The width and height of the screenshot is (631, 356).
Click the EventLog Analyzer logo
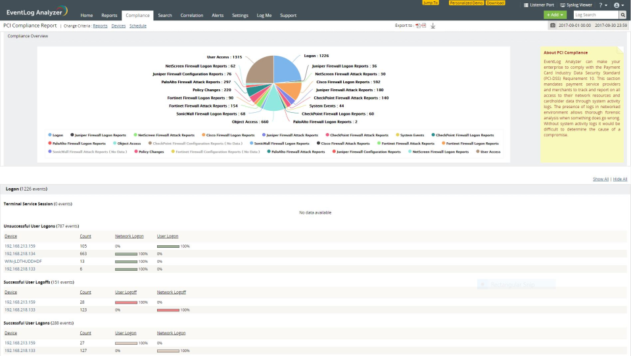(37, 12)
